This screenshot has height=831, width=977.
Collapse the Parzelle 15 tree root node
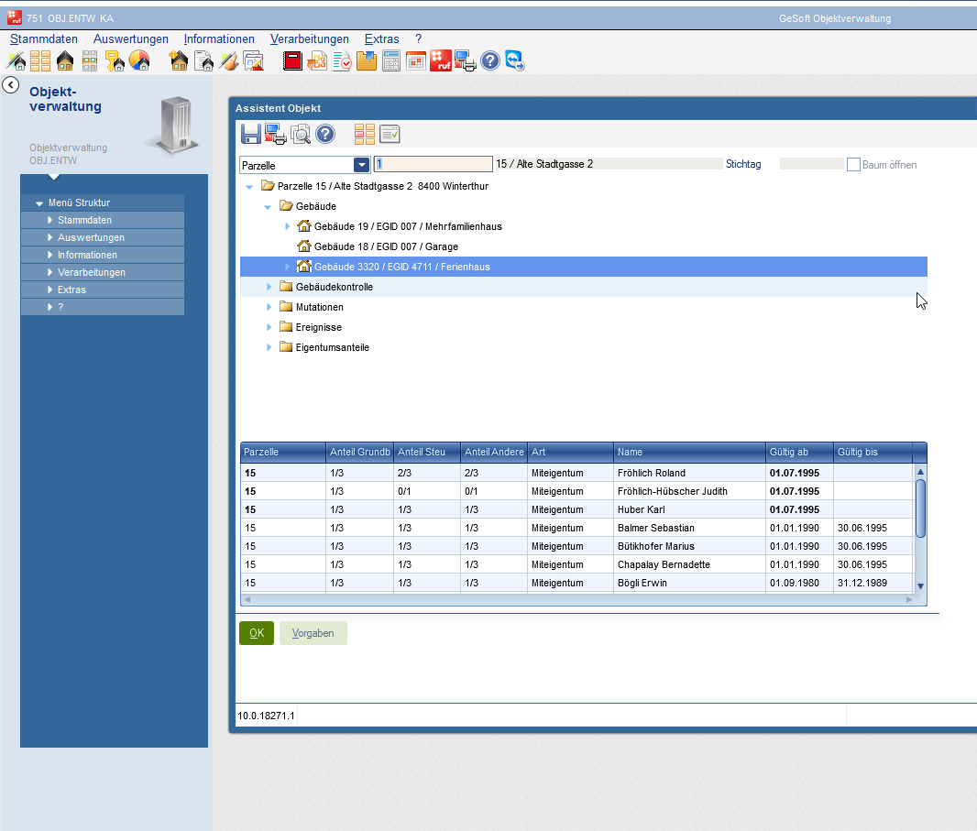[x=249, y=186]
